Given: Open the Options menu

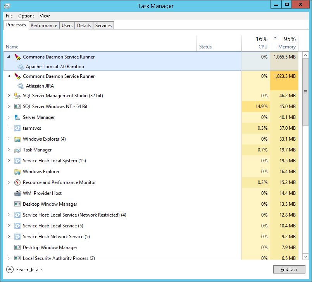Looking at the screenshot, I should 26,16.
